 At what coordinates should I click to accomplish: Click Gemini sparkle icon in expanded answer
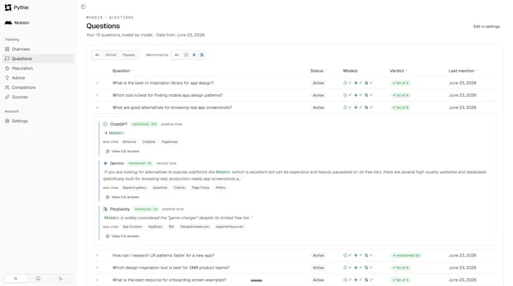(105, 163)
